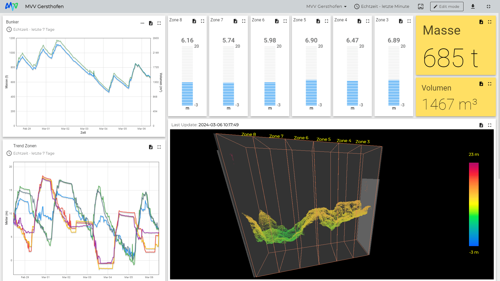Click the compress layout icon top right

[489, 6]
